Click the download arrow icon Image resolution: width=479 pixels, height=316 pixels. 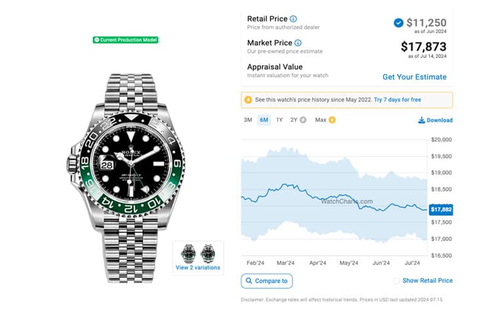coord(421,120)
